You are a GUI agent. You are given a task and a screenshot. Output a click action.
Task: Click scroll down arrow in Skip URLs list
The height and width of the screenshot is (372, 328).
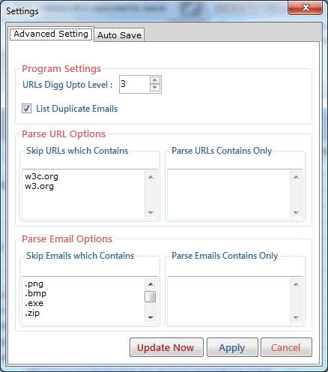point(151,213)
